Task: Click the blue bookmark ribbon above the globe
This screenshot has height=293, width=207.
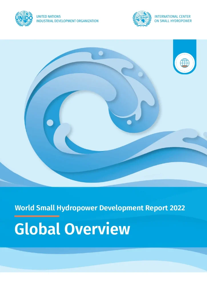Action: pyautogui.click(x=185, y=46)
